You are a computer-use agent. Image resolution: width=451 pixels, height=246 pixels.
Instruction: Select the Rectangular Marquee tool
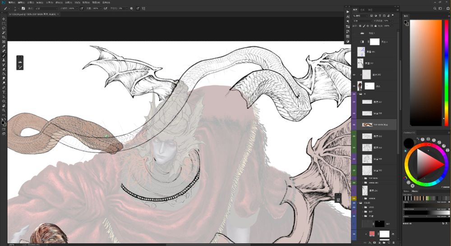coord(4,23)
